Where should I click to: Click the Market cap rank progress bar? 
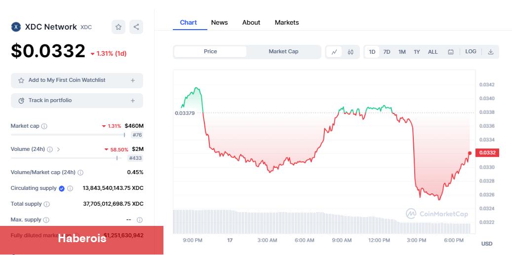68,135
